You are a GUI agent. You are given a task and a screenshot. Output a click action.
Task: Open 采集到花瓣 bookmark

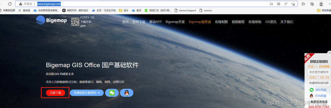click(7, 11)
